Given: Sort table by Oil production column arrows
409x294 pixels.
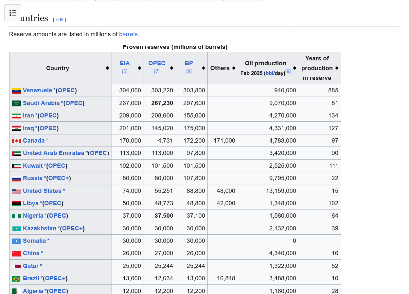Looking at the screenshot, I should 294,68.
